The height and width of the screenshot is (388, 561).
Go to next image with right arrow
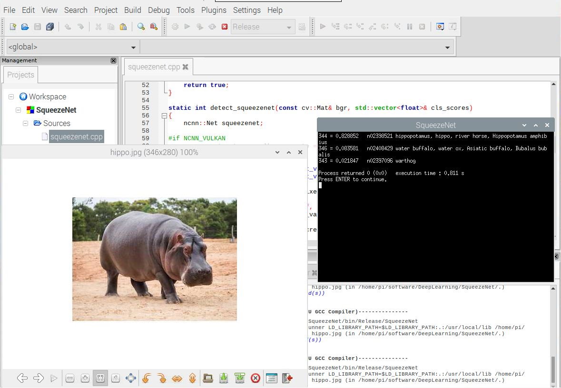click(39, 378)
